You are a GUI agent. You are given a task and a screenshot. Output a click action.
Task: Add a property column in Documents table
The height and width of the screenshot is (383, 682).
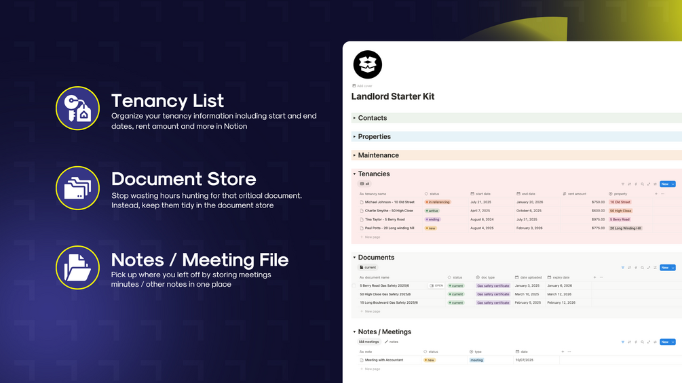[594, 277]
